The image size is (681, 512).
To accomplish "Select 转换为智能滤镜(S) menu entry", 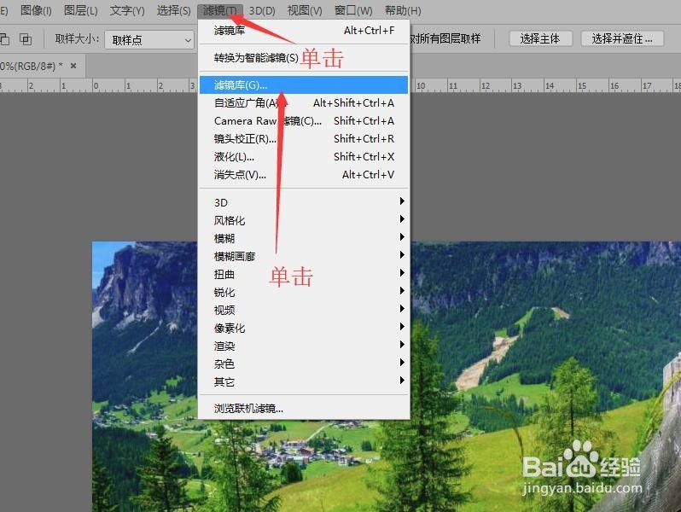I will pos(304,58).
